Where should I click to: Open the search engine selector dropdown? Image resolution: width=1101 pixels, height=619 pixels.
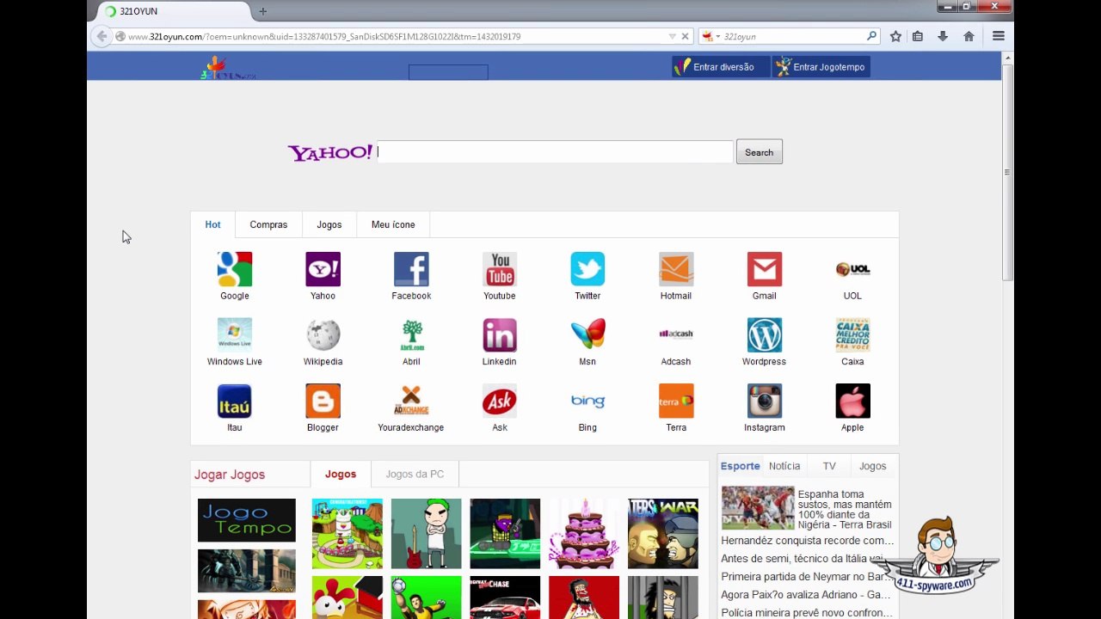[x=711, y=36]
